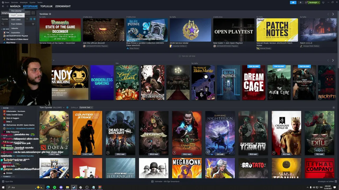Viewport: 339px width, 190px height.
Task: Open the downloads status icon in the bottom bar
Action: [x=153, y=182]
